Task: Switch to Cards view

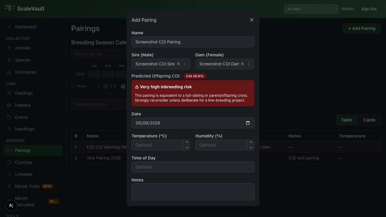Action: 369,120
